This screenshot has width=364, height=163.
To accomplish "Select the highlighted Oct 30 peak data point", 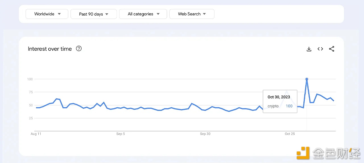I will 307,79.
